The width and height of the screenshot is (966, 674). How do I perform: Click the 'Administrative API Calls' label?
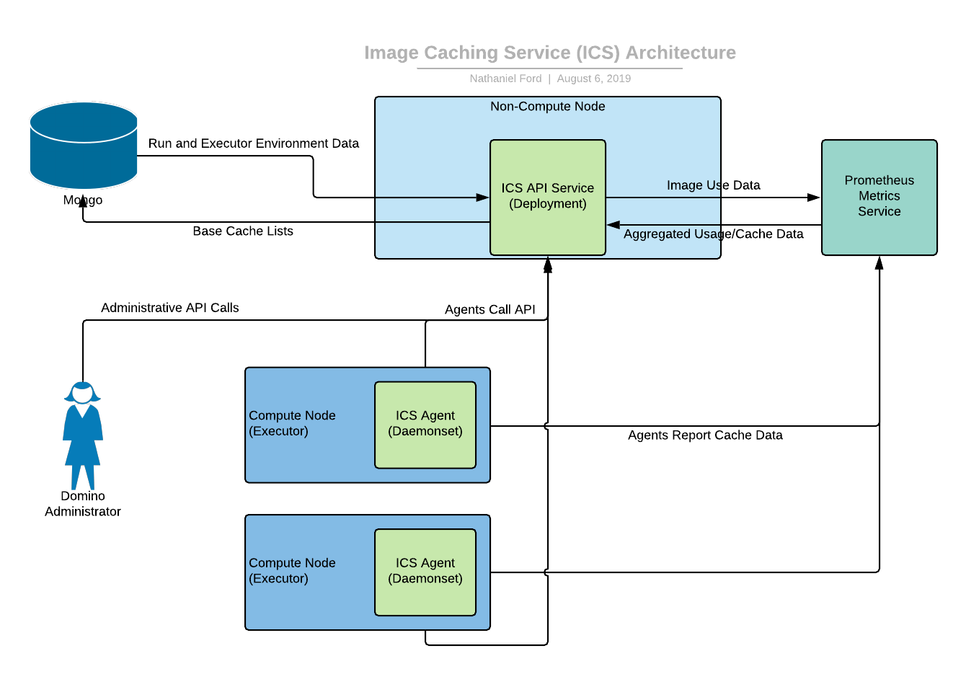coord(170,308)
